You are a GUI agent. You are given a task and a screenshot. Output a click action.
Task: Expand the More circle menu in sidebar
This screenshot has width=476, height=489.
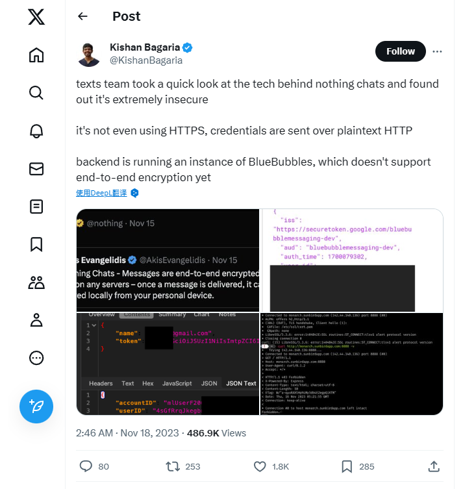[x=36, y=358]
